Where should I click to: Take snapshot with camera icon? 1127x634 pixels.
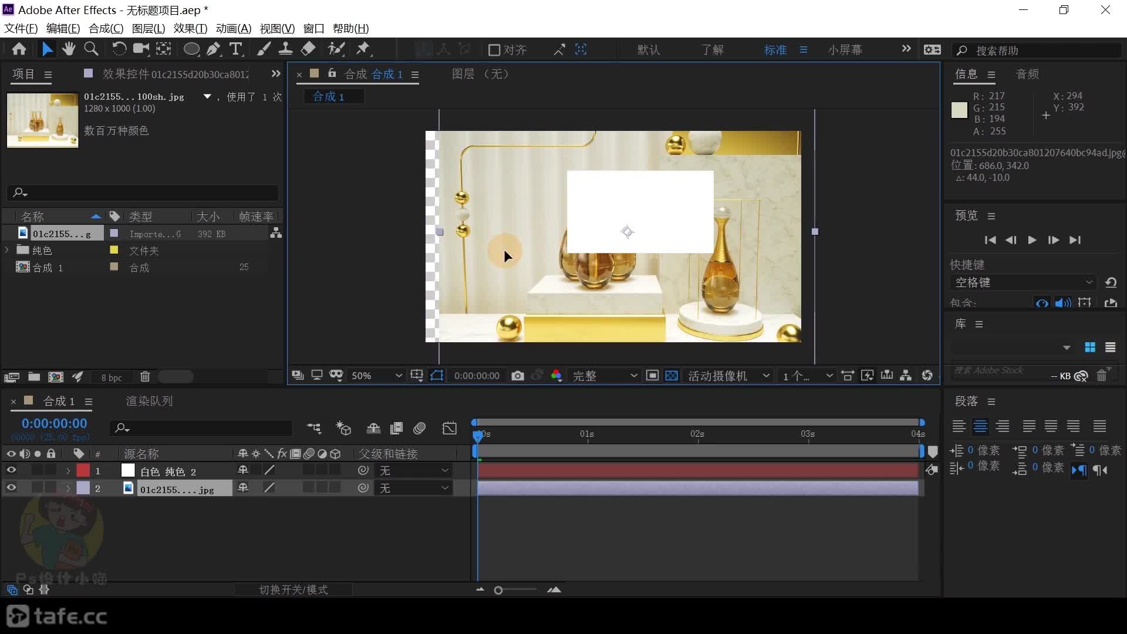pos(517,376)
